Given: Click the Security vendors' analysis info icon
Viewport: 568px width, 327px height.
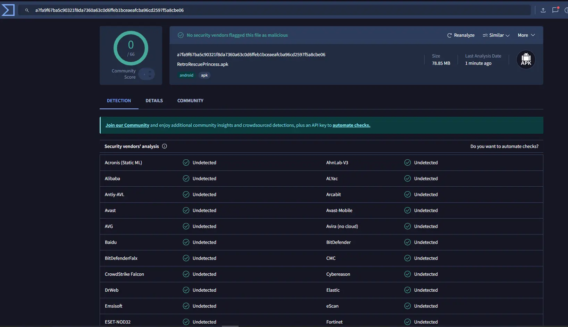Looking at the screenshot, I should tap(165, 146).
